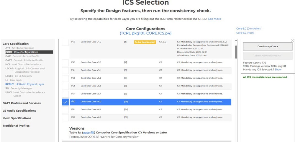Expand the GATT Profiles and Services section
The height and width of the screenshot is (142, 295).
pyautogui.click(x=22, y=103)
